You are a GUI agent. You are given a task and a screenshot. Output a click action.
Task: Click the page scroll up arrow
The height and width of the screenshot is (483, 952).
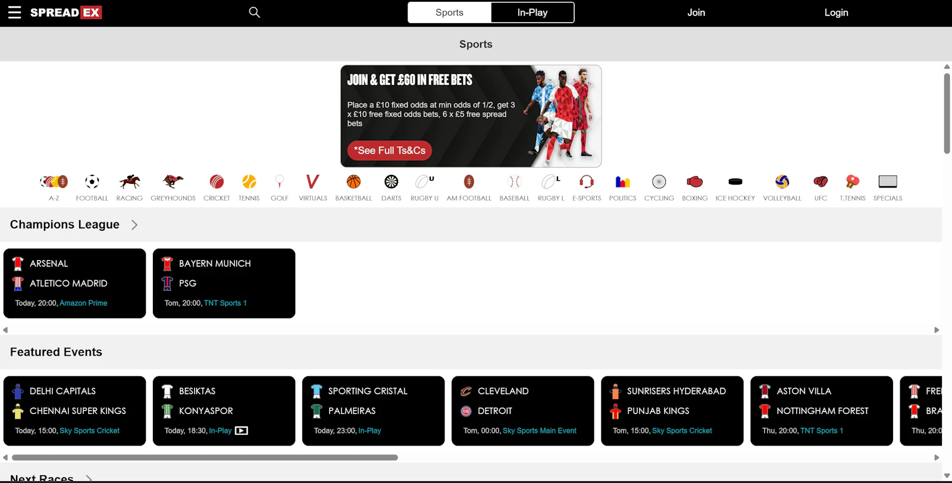point(947,67)
